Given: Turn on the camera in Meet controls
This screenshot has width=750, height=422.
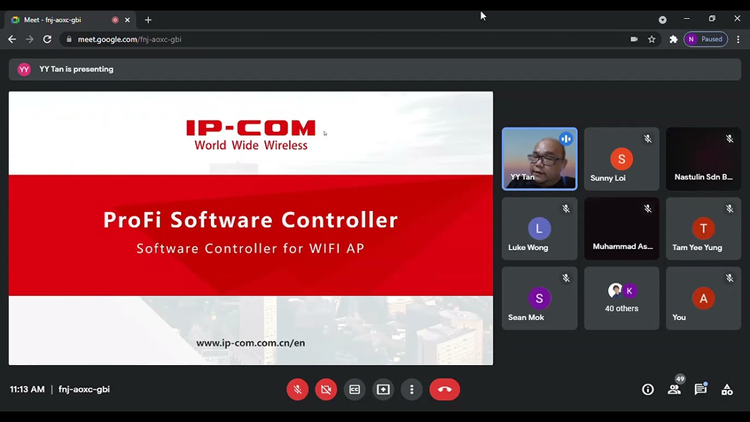Looking at the screenshot, I should tap(326, 389).
